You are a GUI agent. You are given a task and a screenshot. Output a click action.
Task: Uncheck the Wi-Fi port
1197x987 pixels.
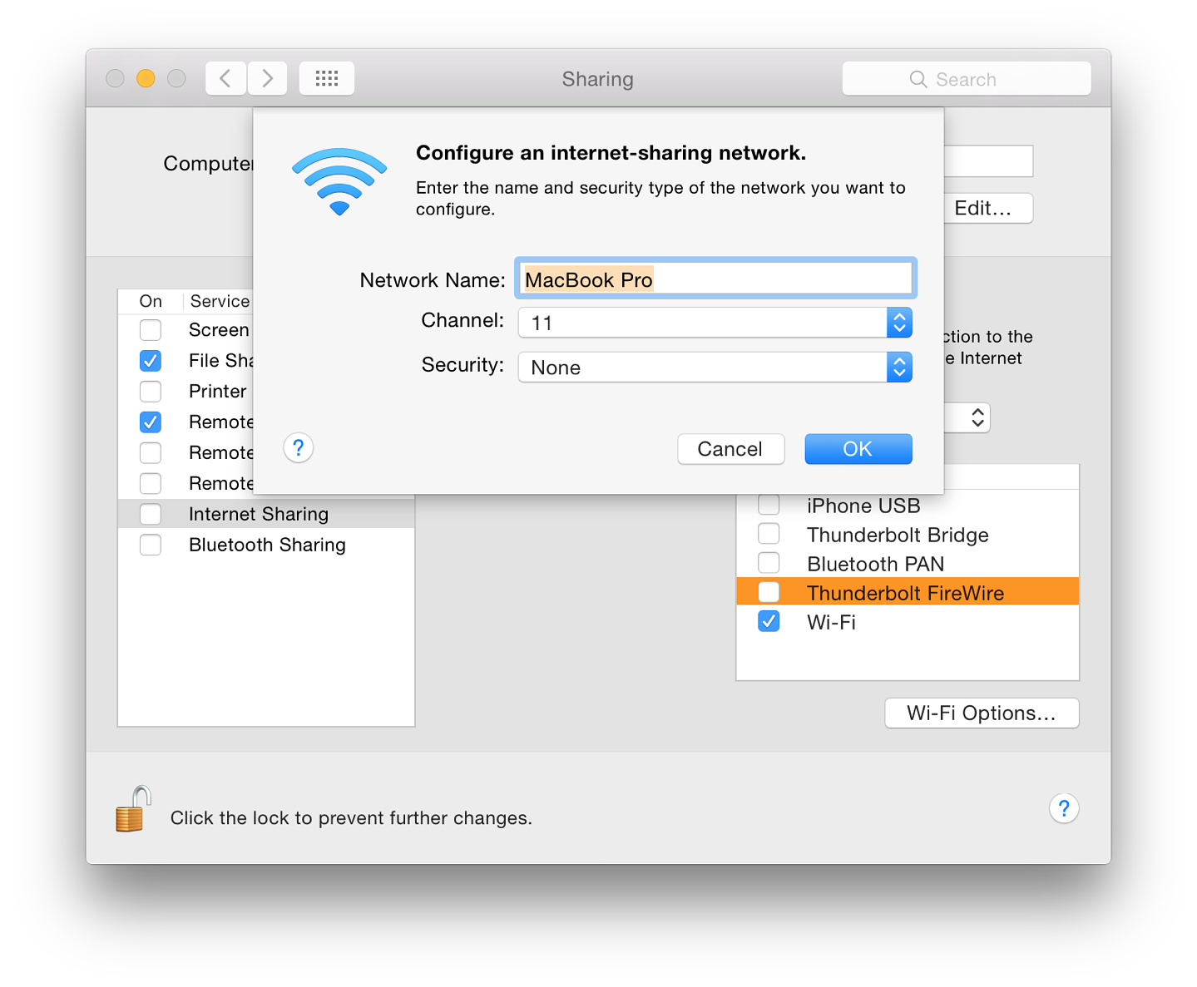[769, 621]
